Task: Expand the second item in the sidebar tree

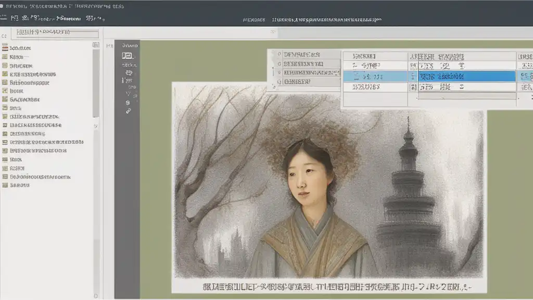Action: (5, 57)
